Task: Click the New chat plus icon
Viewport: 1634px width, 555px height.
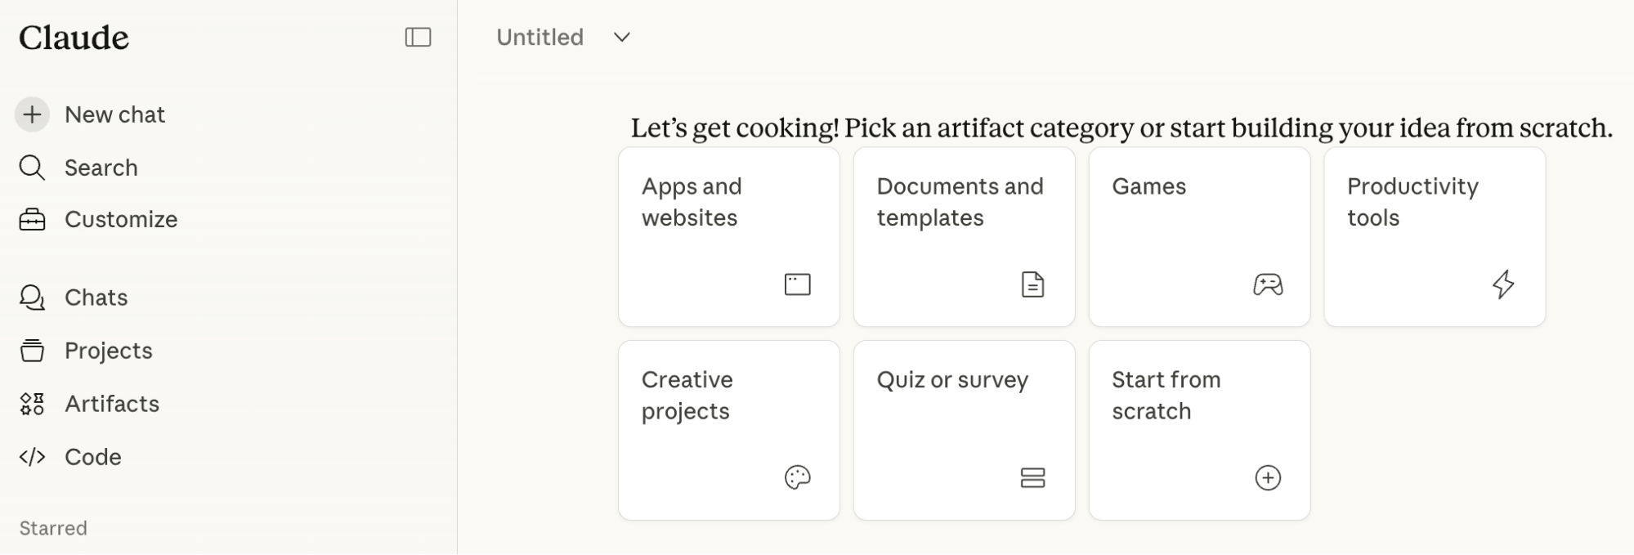Action: (x=32, y=114)
